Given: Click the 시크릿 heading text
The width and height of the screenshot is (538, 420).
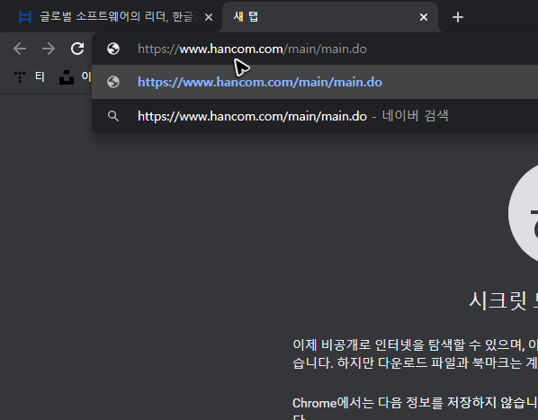Looking at the screenshot, I should (x=503, y=301).
